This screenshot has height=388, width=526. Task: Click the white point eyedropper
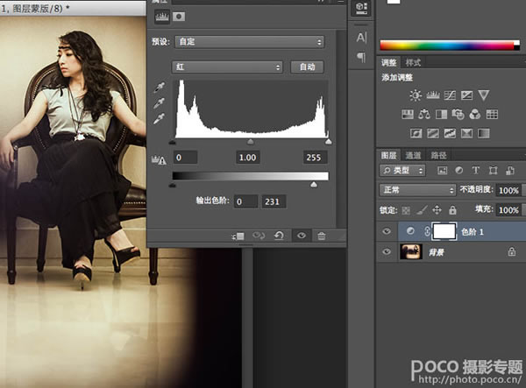160,117
